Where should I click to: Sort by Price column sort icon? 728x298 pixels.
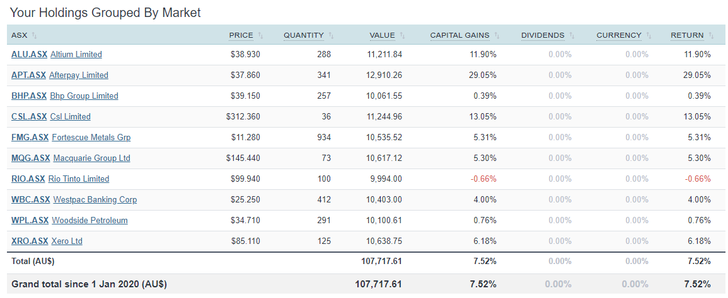tap(260, 35)
